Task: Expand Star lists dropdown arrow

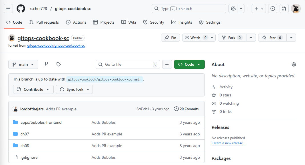Action: pyautogui.click(x=291, y=38)
